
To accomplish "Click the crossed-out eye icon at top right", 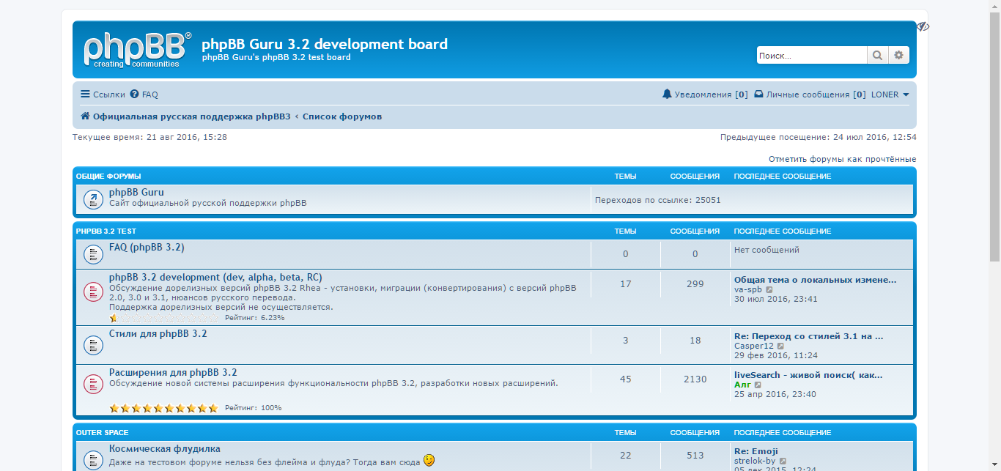I will (x=923, y=26).
